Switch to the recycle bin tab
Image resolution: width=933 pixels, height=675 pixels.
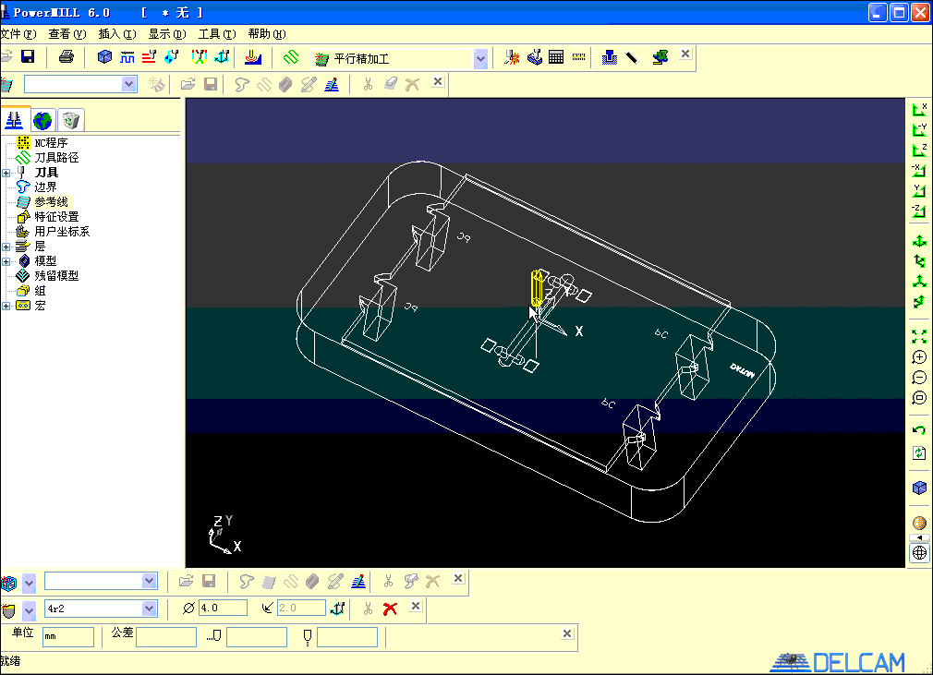[71, 121]
